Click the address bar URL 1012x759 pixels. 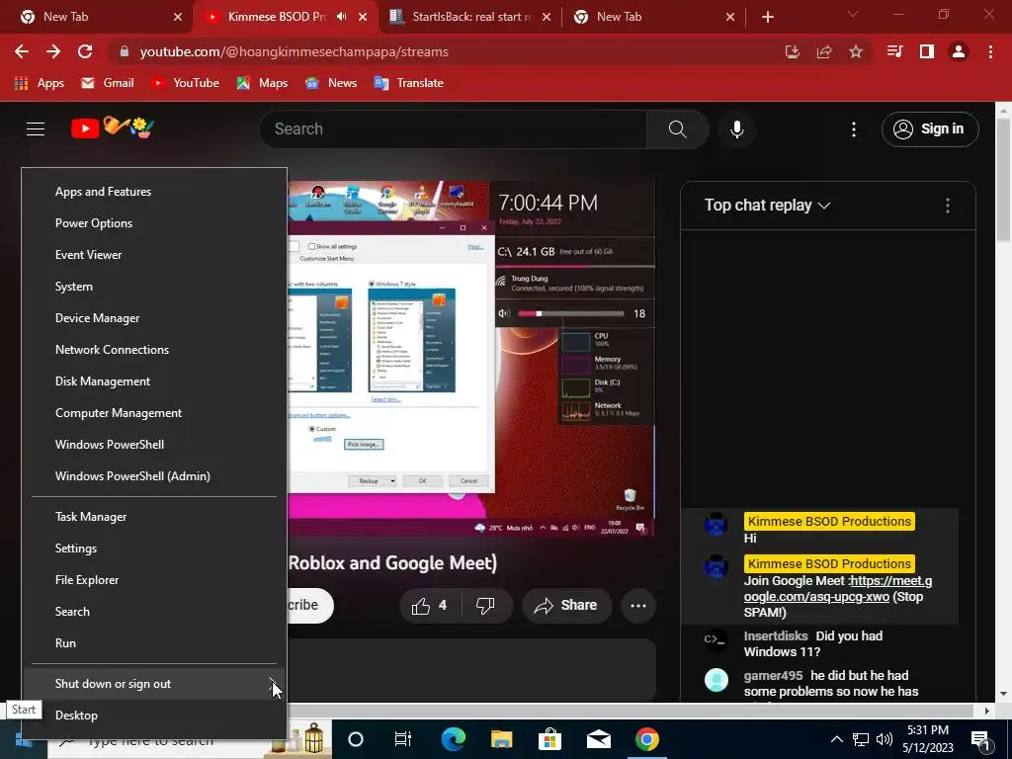pyautogui.click(x=295, y=51)
